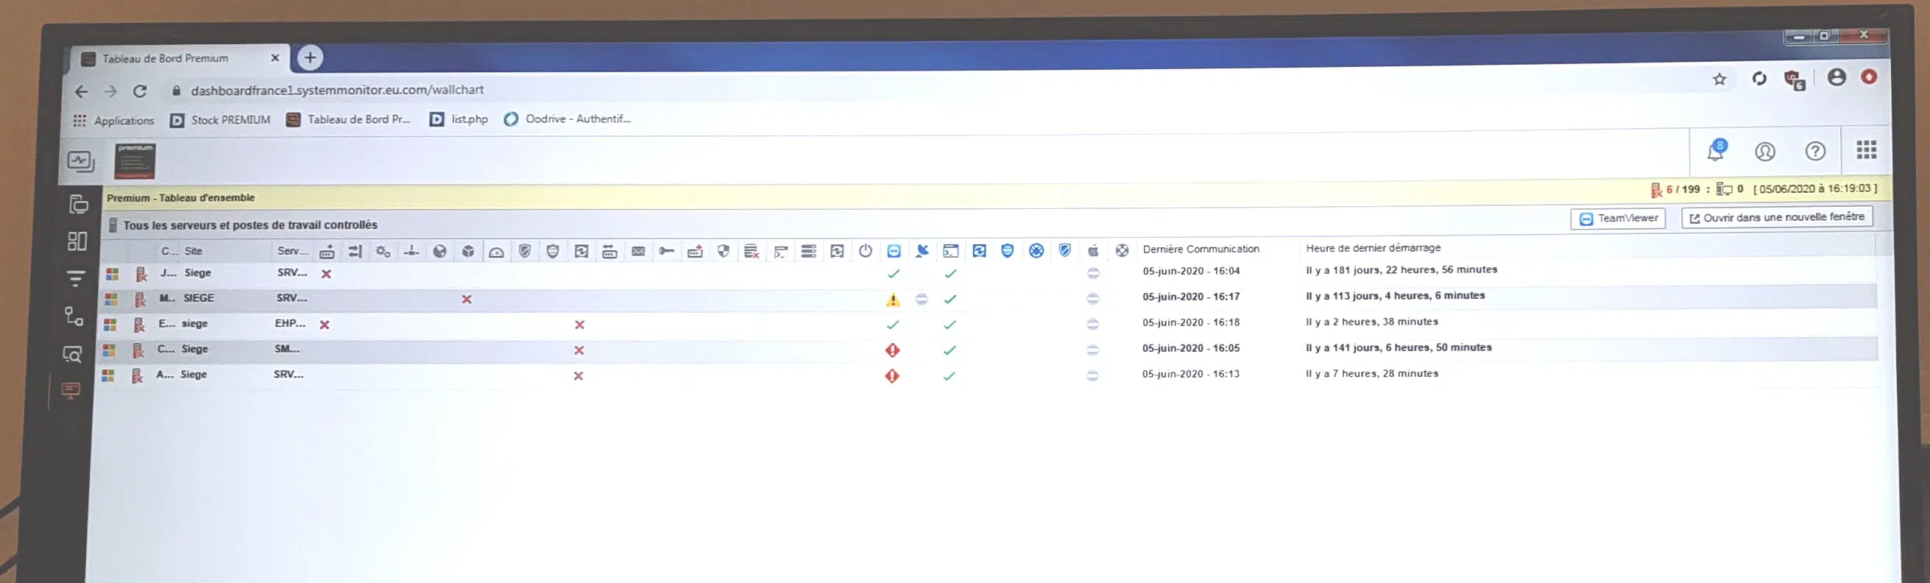
Task: Select the SM... server cell
Action: (287, 349)
